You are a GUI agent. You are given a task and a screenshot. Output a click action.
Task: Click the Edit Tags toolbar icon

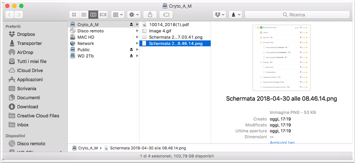click(166, 15)
